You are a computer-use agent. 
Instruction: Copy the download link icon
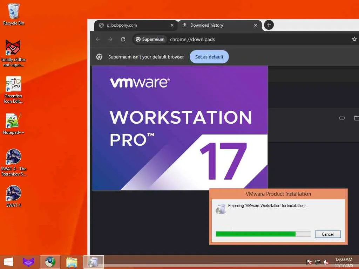coord(341,118)
